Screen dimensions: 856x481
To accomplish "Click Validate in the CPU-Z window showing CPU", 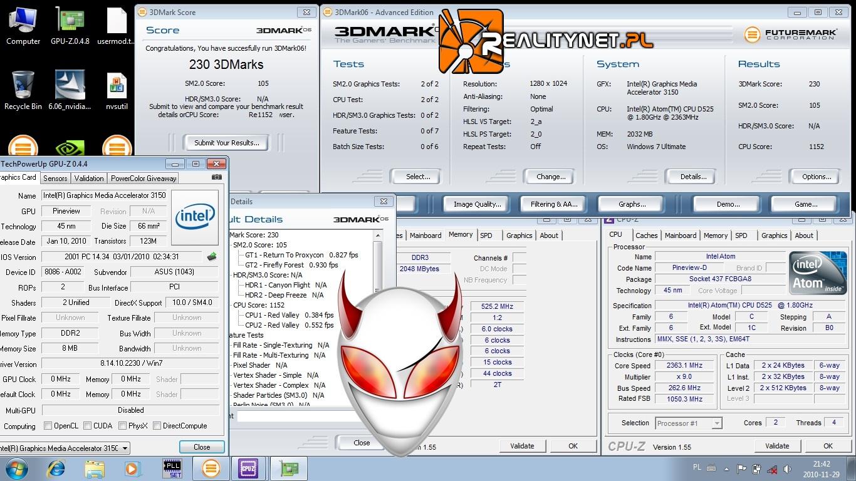I will (x=777, y=446).
